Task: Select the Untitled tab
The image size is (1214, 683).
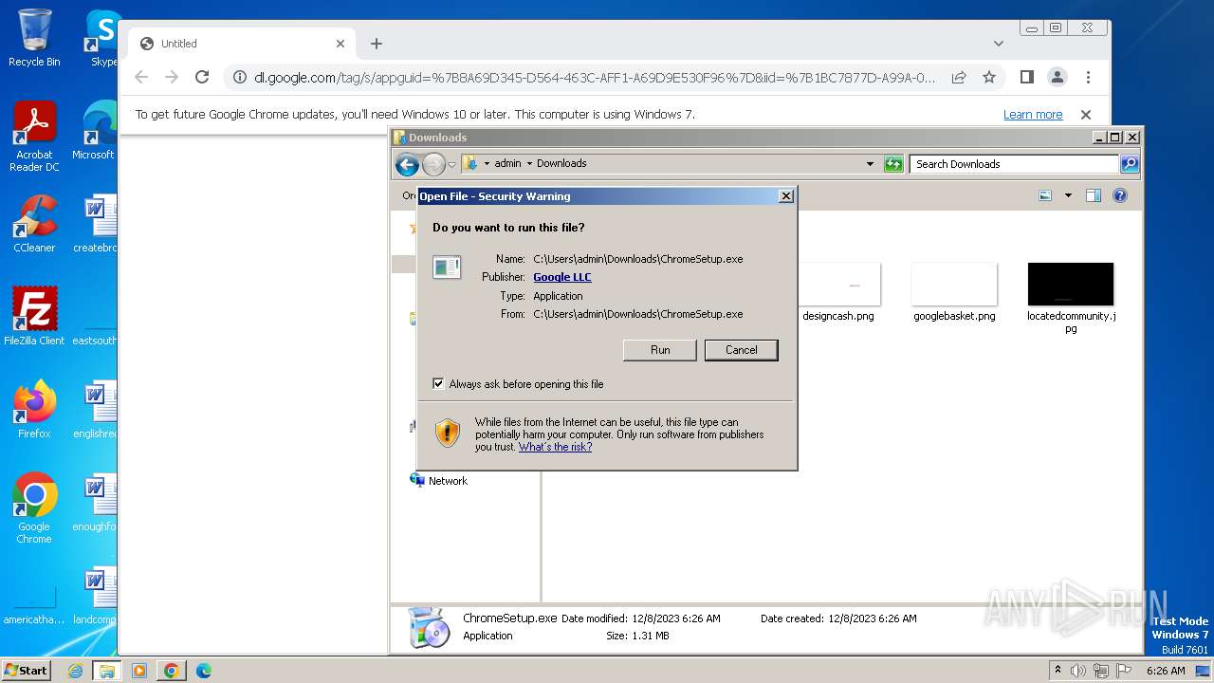Action: click(x=242, y=44)
